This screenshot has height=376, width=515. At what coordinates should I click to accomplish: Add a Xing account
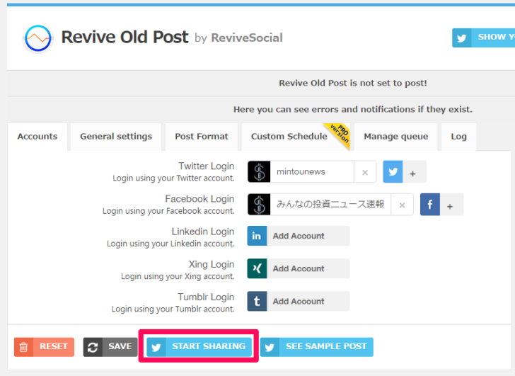299,268
